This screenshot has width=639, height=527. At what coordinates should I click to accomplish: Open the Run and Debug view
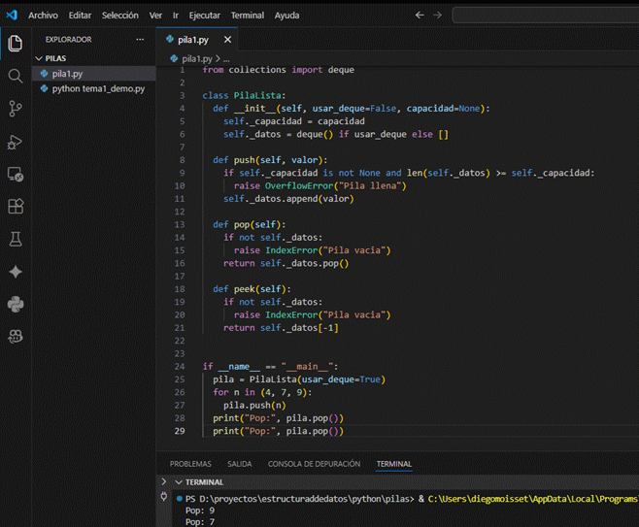[15, 142]
